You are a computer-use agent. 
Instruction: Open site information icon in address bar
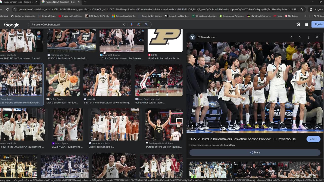pos(15,9)
